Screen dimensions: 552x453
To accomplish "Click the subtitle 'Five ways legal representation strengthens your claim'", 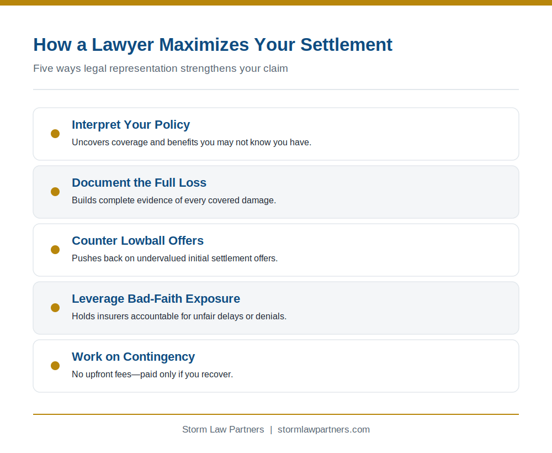I will tap(161, 69).
